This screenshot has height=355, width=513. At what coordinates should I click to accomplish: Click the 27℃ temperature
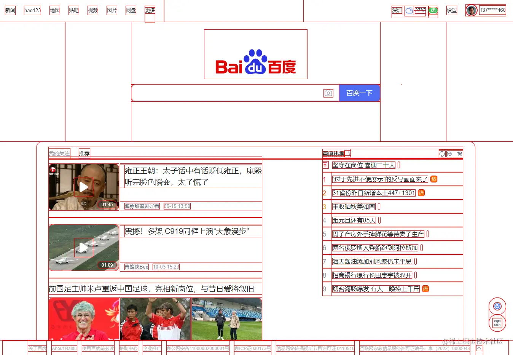click(420, 10)
